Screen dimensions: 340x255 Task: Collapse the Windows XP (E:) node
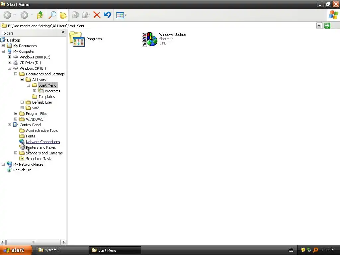click(9, 68)
